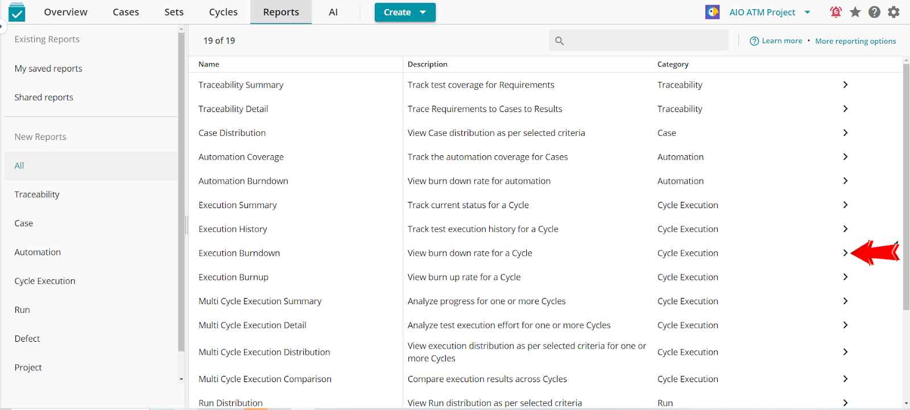Open More reporting options link
The width and height of the screenshot is (910, 410).
pos(855,41)
